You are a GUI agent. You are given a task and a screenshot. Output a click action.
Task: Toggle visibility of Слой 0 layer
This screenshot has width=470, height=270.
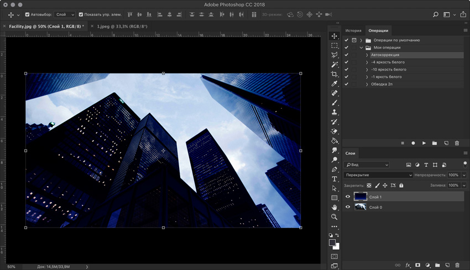click(x=348, y=207)
